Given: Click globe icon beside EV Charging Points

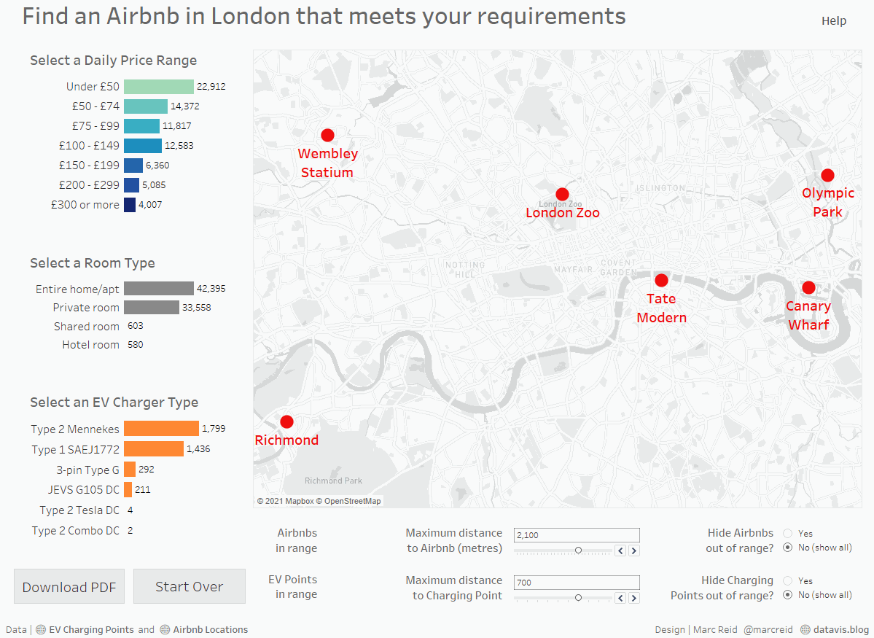Looking at the screenshot, I should click(42, 630).
